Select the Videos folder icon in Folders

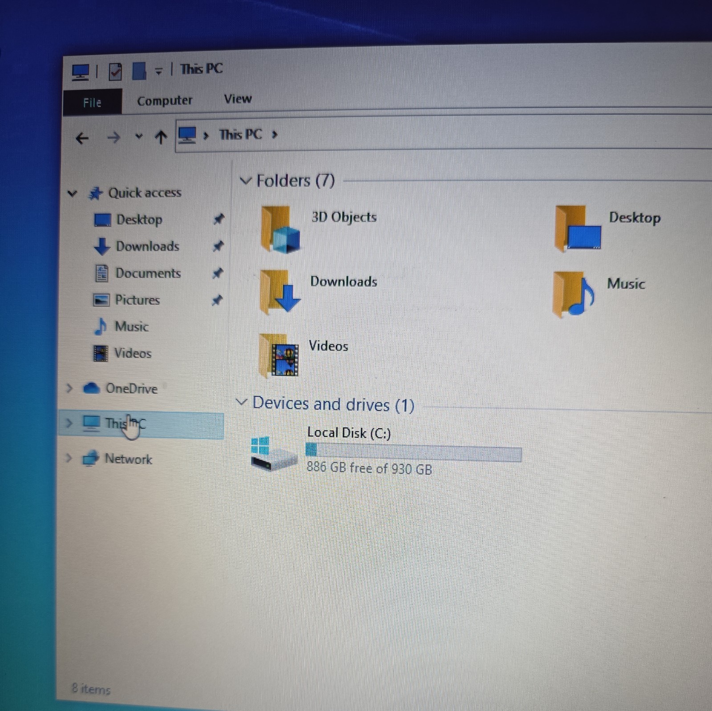point(279,356)
